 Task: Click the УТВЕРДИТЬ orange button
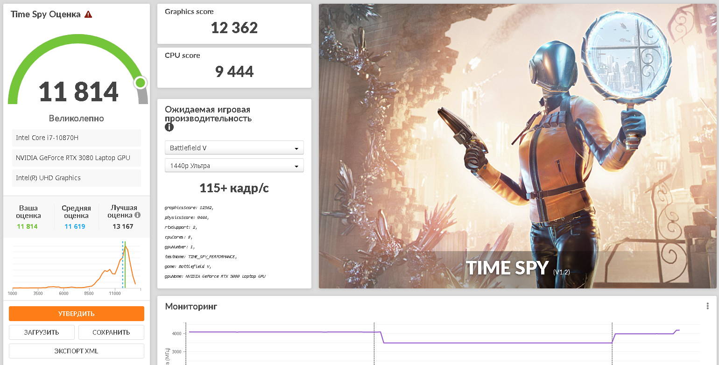coord(77,314)
